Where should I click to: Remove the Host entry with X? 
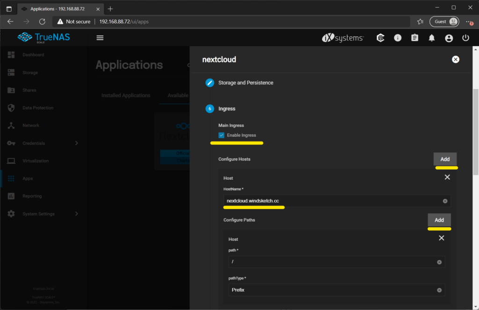tap(447, 177)
